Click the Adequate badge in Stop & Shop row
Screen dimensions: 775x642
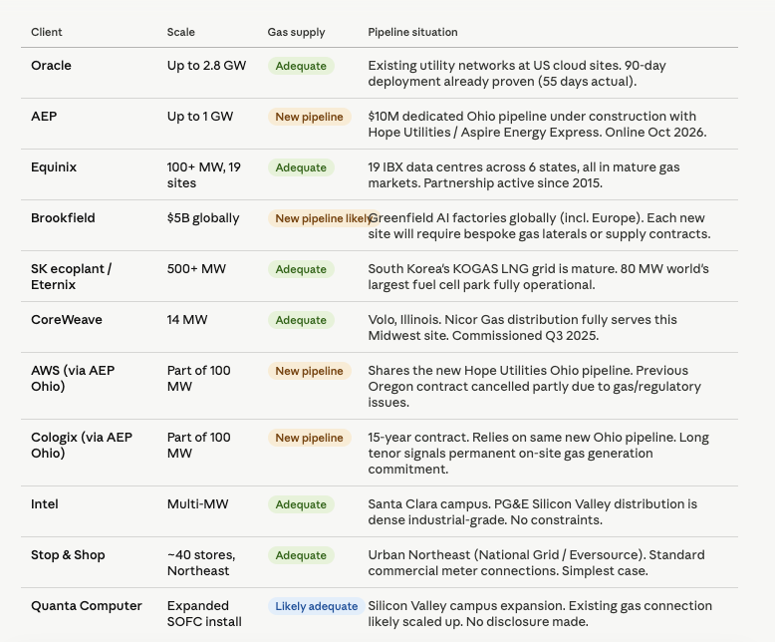tap(301, 555)
